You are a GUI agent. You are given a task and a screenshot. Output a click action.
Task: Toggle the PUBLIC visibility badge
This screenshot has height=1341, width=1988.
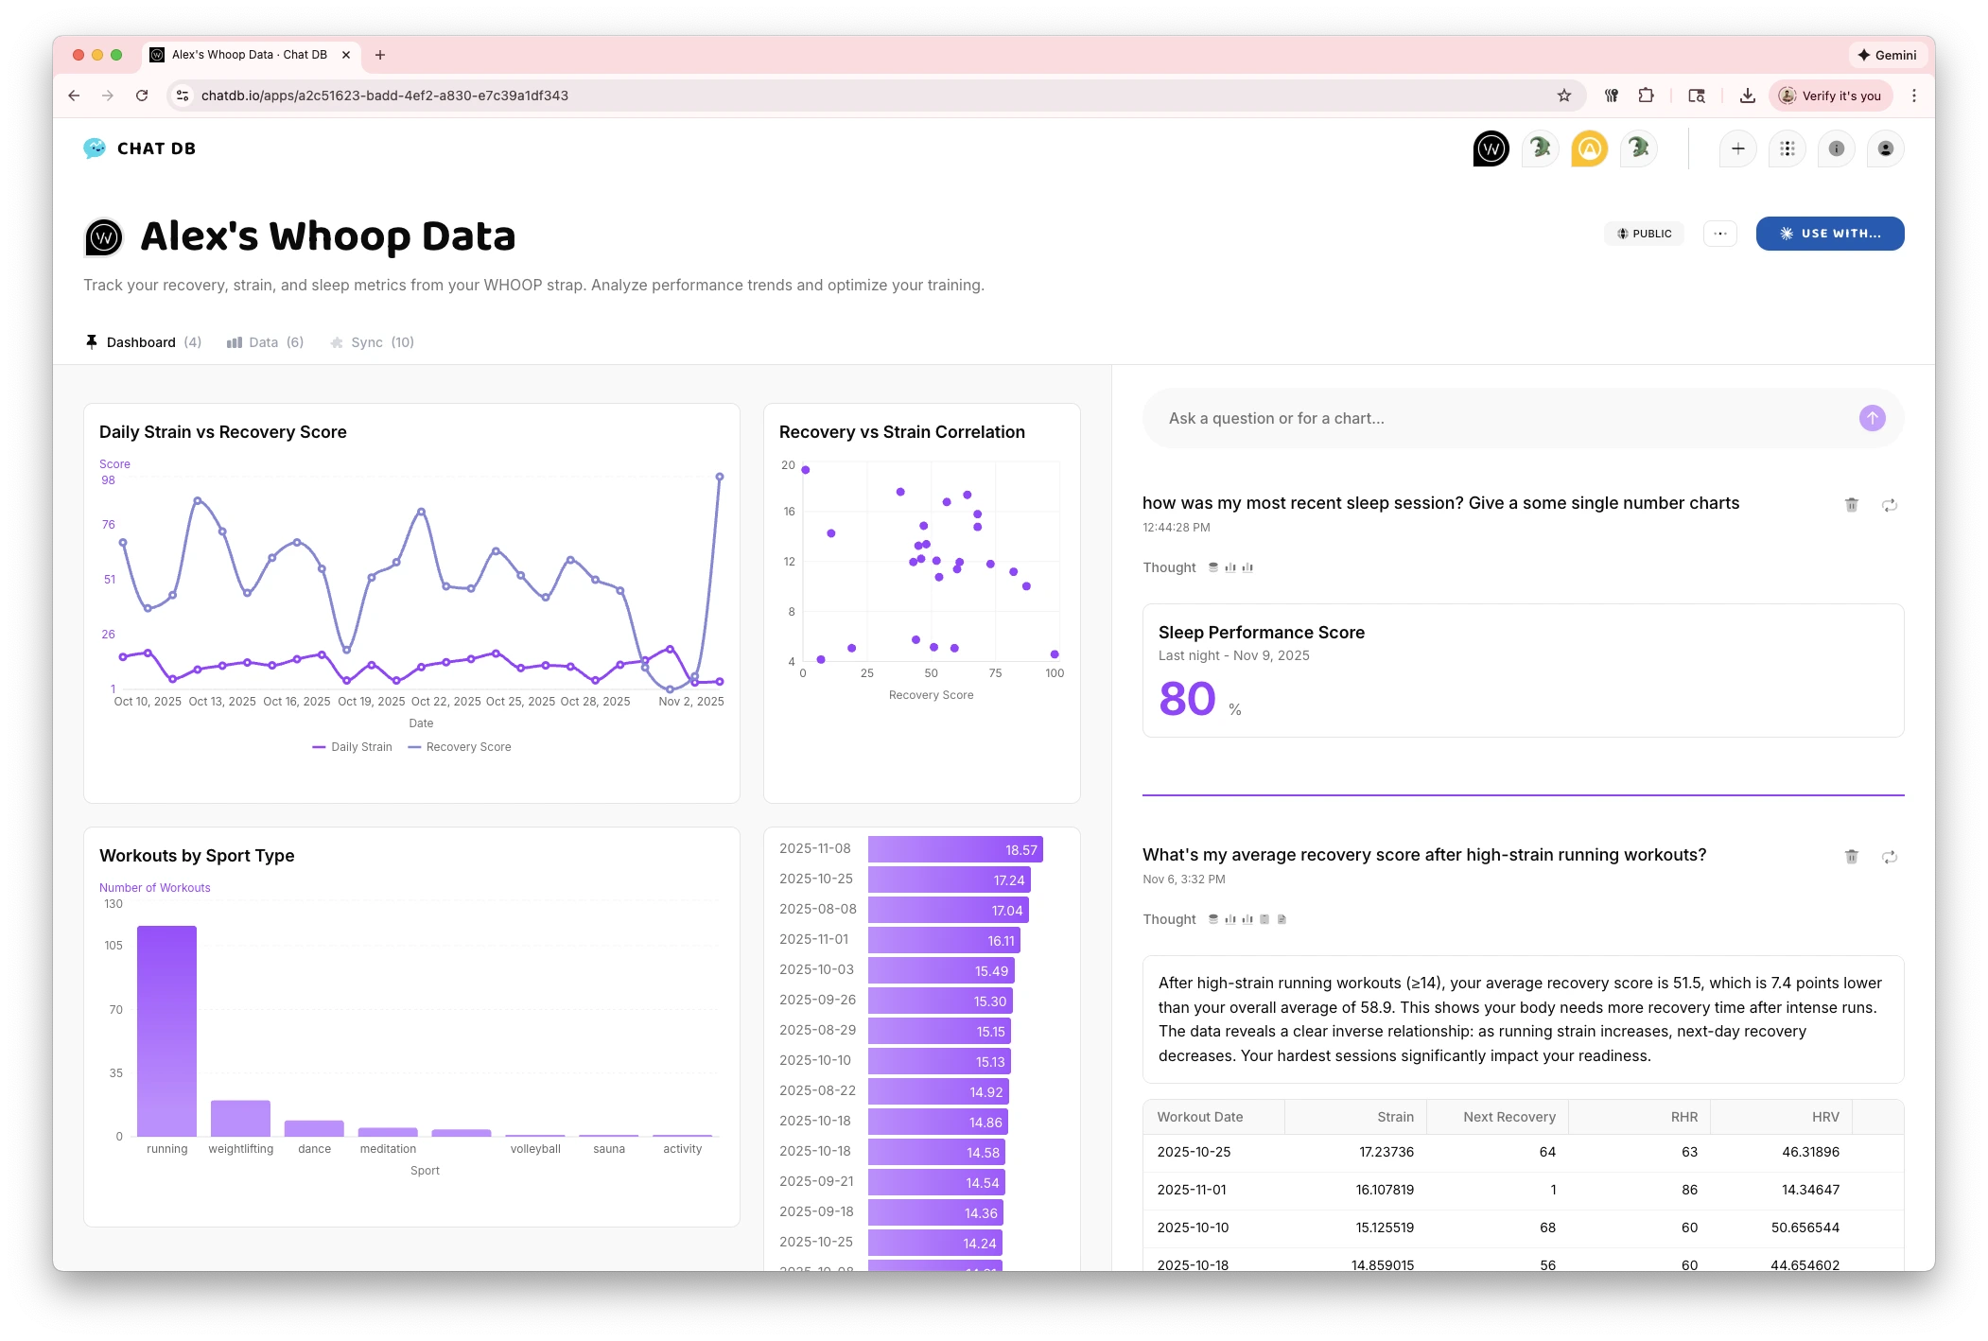point(1644,234)
